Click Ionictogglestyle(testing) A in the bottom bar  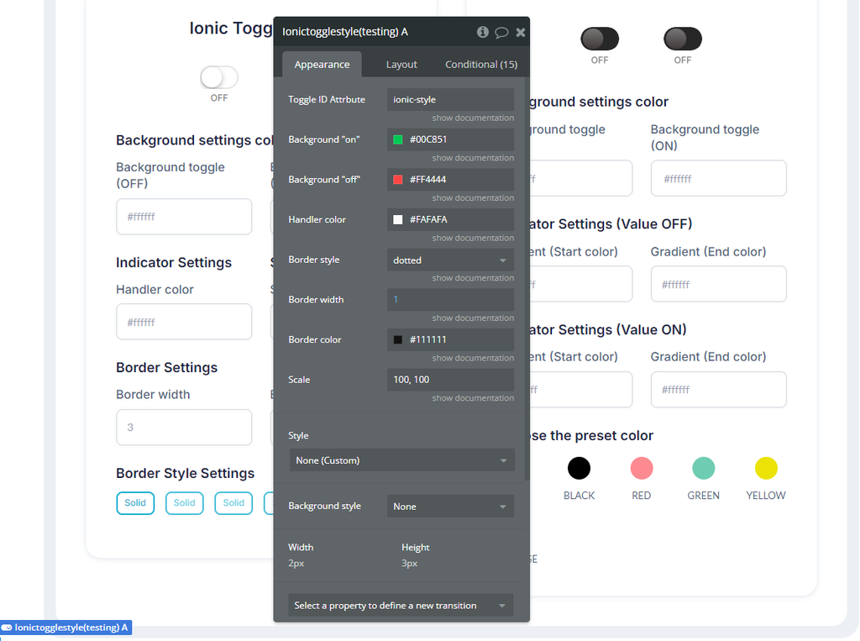(x=66, y=628)
